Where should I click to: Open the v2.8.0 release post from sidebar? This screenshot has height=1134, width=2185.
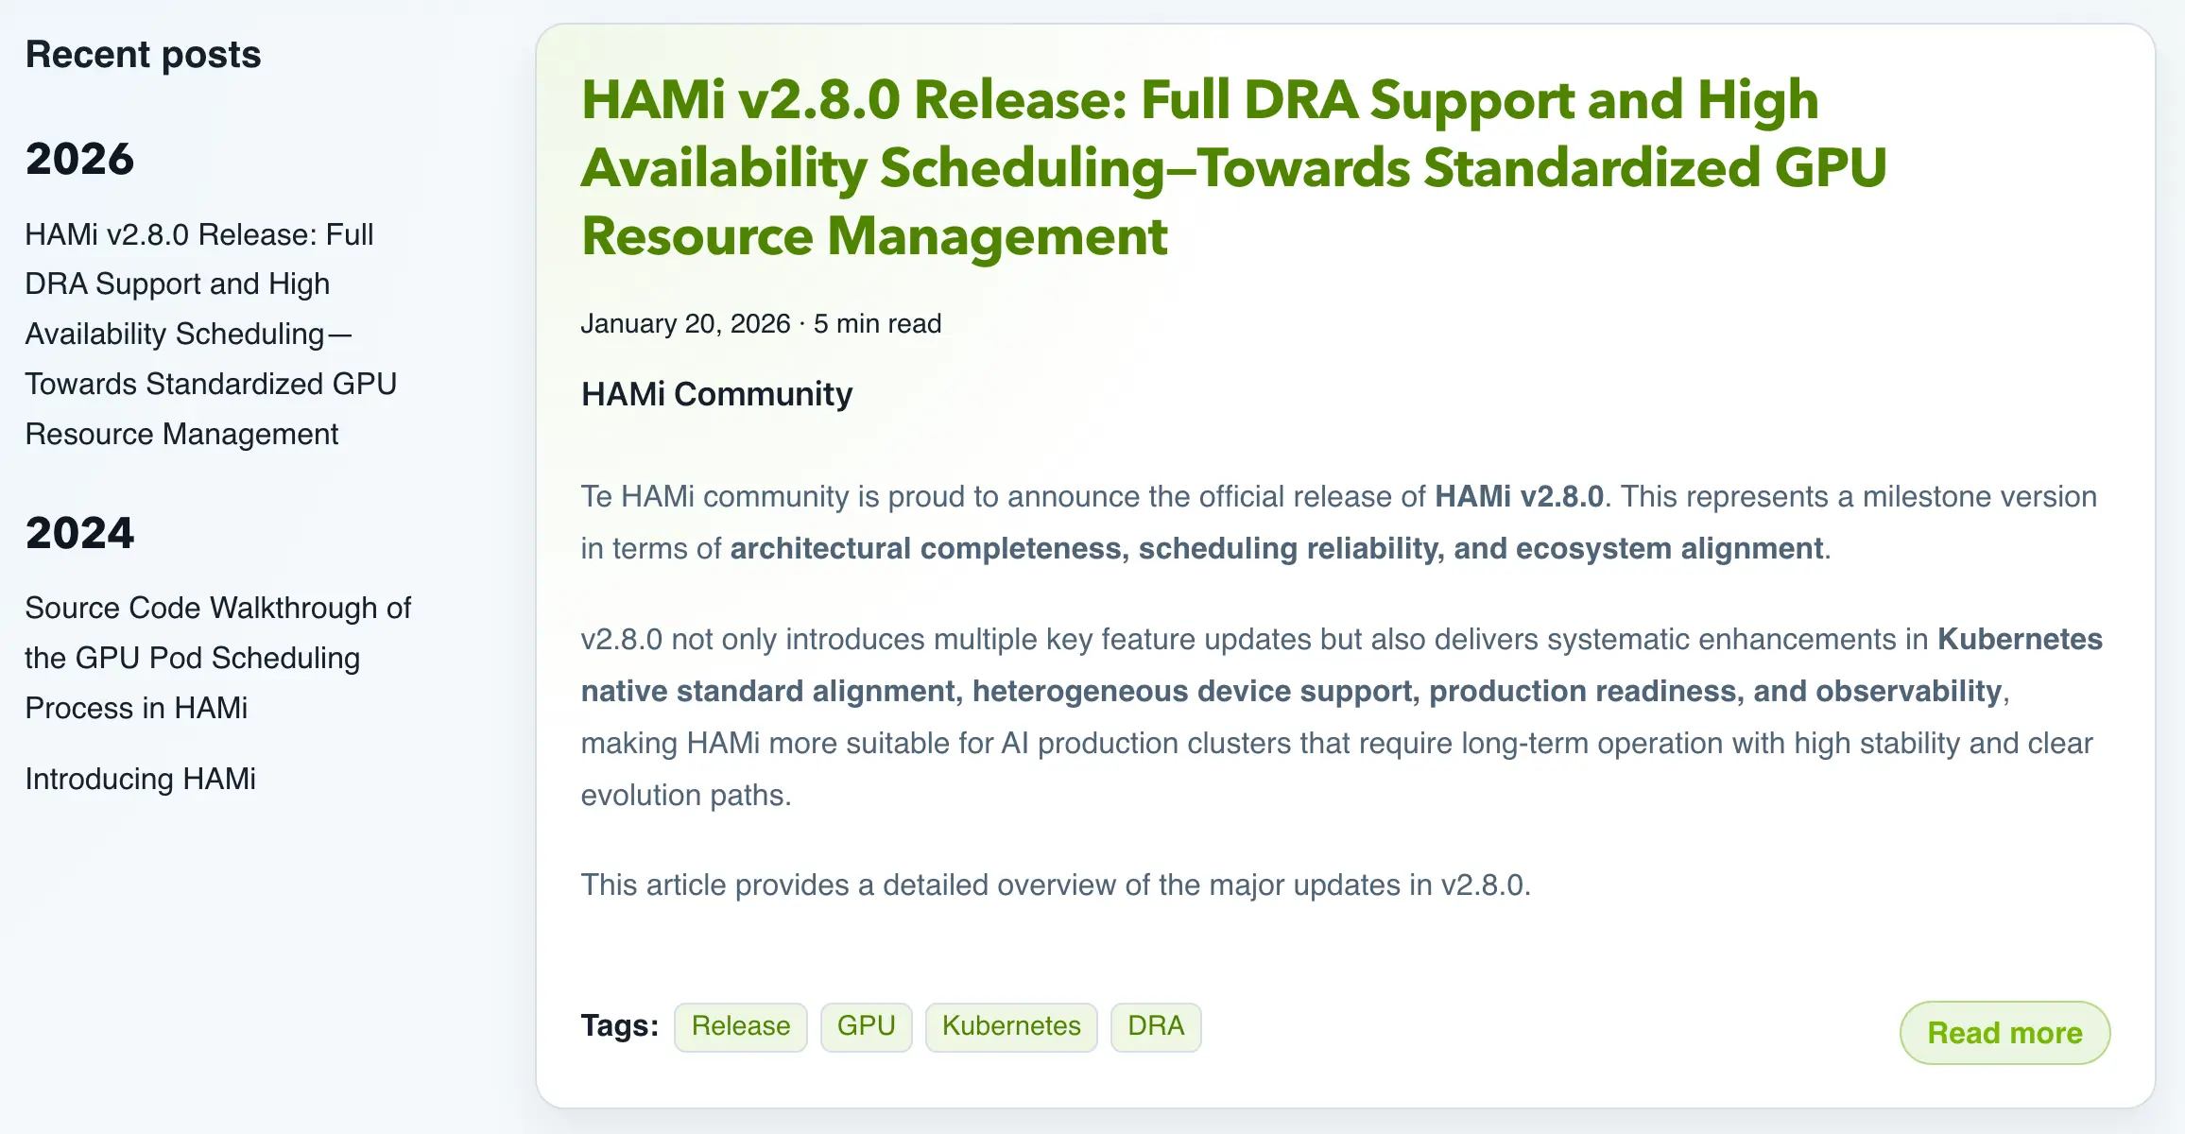coord(210,334)
